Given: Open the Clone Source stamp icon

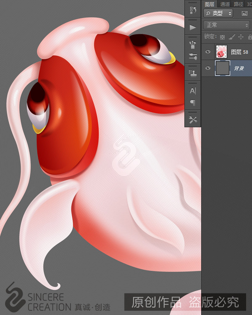Looking at the screenshot, I should (x=193, y=73).
